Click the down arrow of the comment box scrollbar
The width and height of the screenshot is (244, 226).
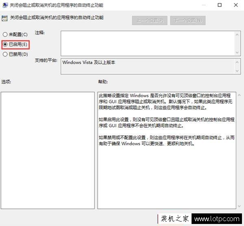(x=237, y=52)
